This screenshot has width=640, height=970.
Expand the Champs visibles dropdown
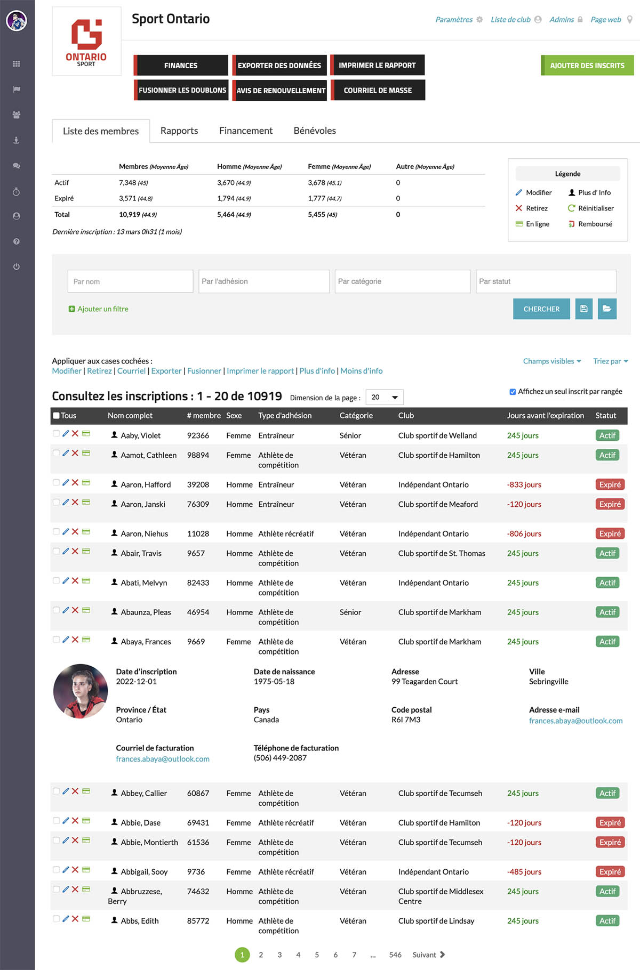point(552,361)
